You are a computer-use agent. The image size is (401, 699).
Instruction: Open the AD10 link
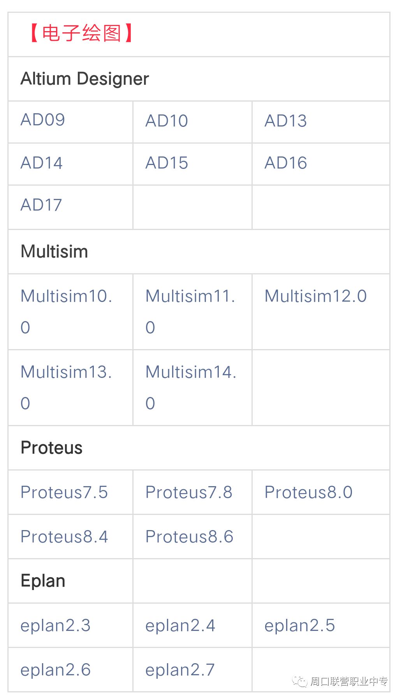(167, 121)
